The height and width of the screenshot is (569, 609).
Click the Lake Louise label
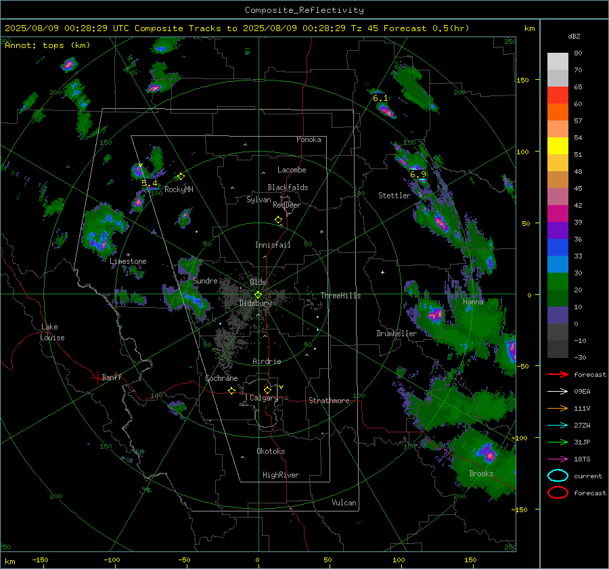pyautogui.click(x=52, y=332)
